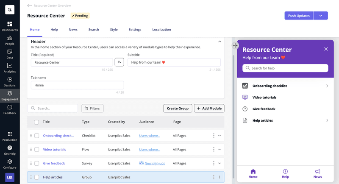Image resolution: width=339 pixels, height=184 pixels.
Task: Toggle the select-all checkbox in table header
Action: point(36,122)
